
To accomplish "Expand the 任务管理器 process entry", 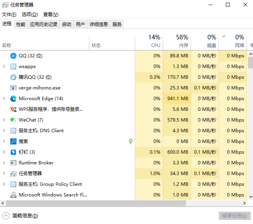I will [x=4, y=174].
